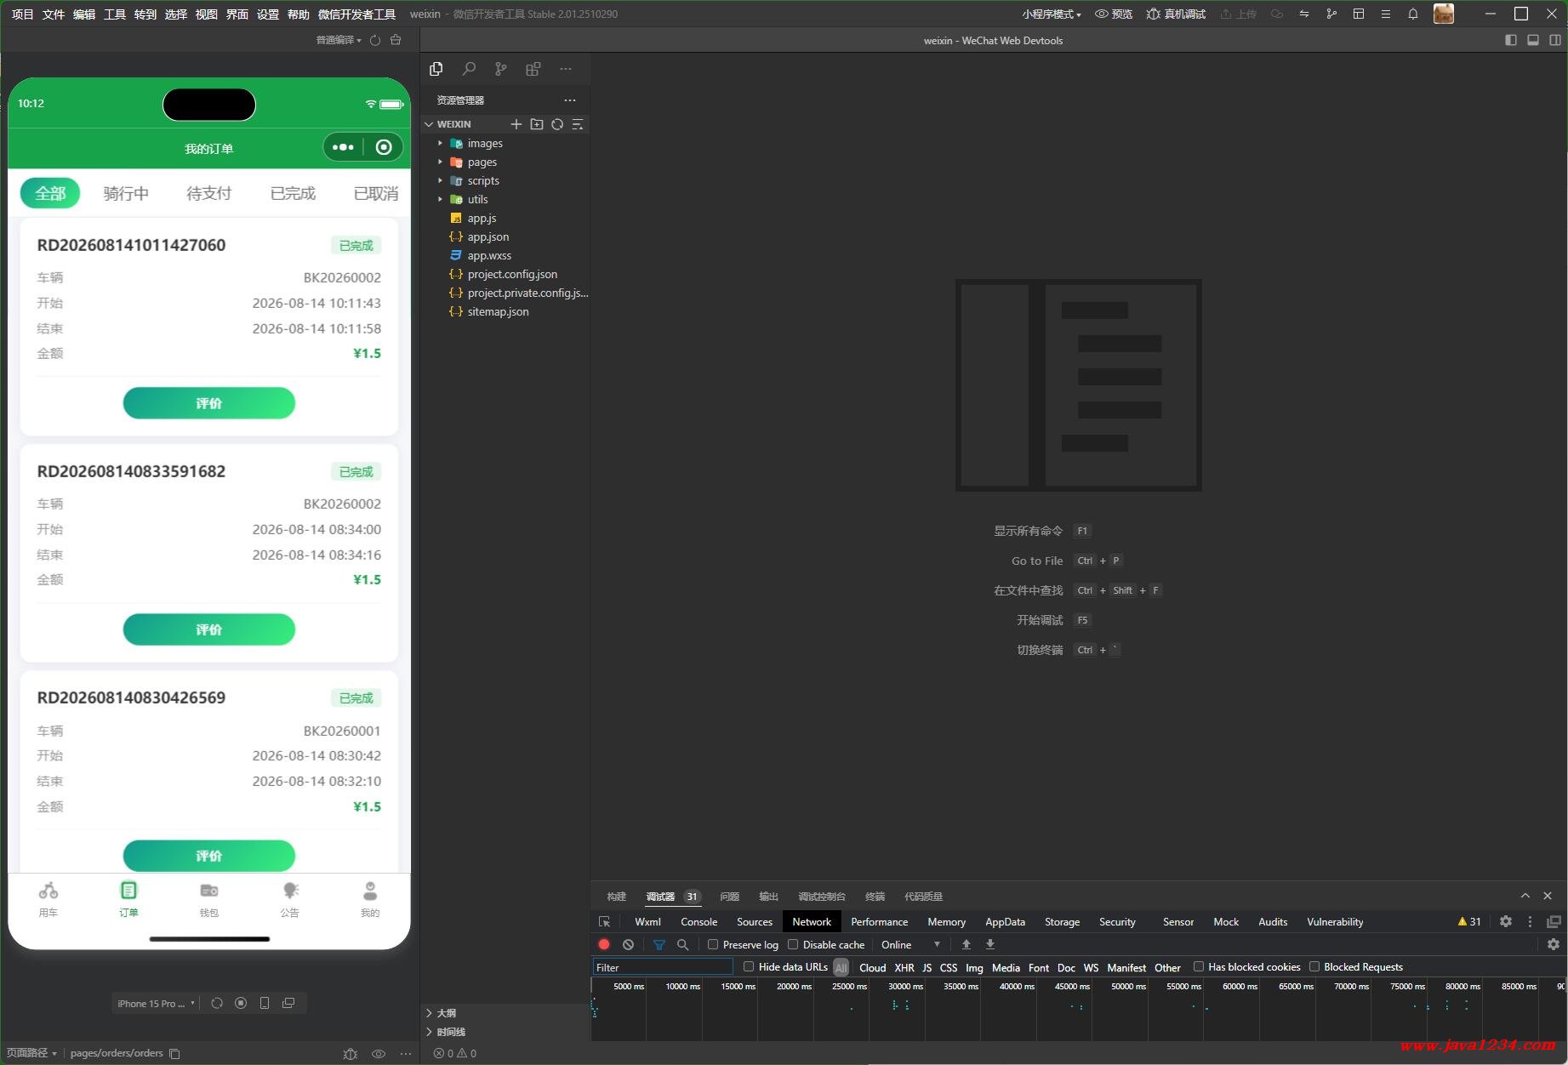Viewport: 1568px width, 1065px height.
Task: Toggle the network filter funnel icon
Action: pos(659,944)
